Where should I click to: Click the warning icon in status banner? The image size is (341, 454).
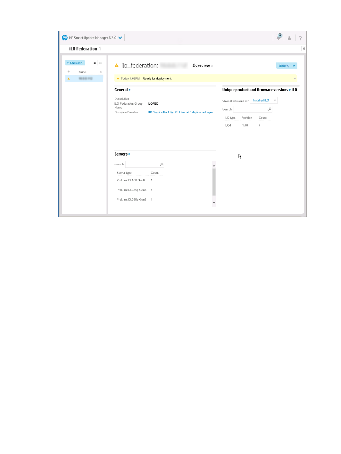coord(118,78)
